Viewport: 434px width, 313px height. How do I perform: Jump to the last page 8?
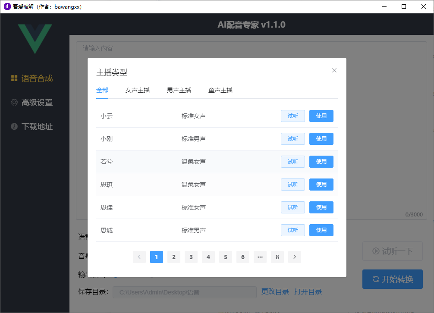(277, 257)
